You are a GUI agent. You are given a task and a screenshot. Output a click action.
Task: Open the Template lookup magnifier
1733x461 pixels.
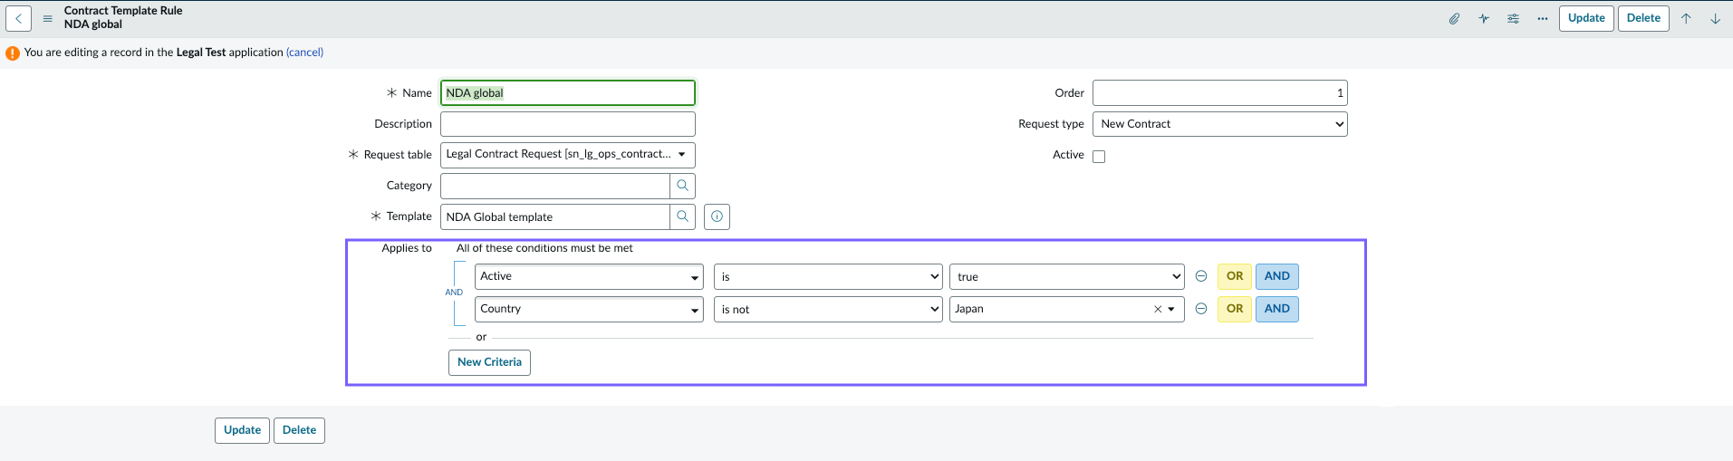(x=683, y=216)
